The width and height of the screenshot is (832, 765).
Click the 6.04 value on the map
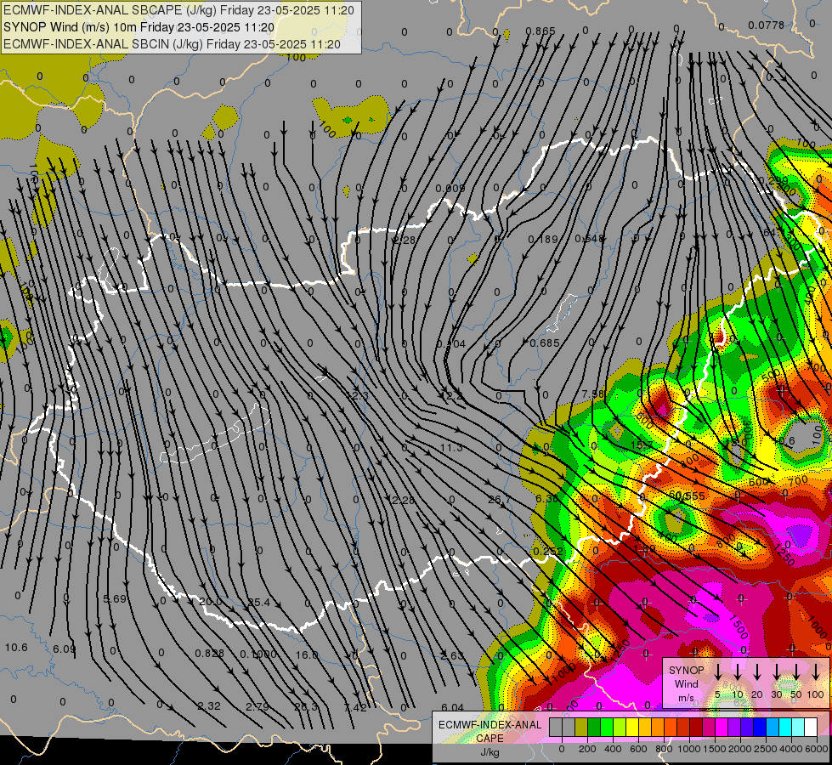[x=452, y=708]
